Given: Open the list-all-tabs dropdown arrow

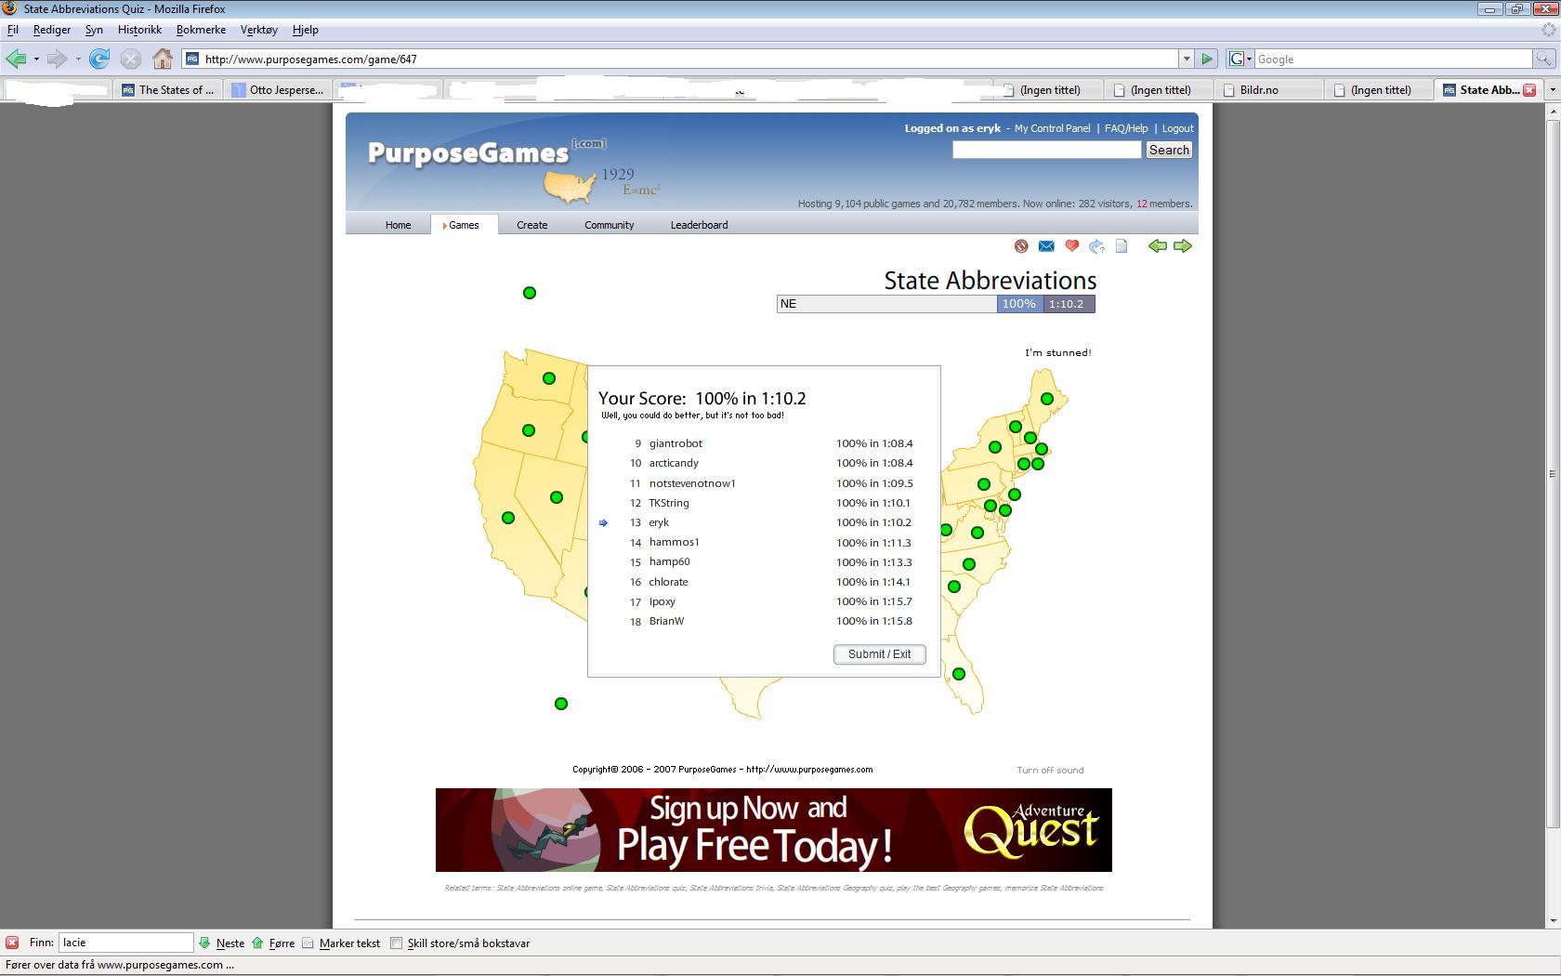Looking at the screenshot, I should (x=1552, y=90).
